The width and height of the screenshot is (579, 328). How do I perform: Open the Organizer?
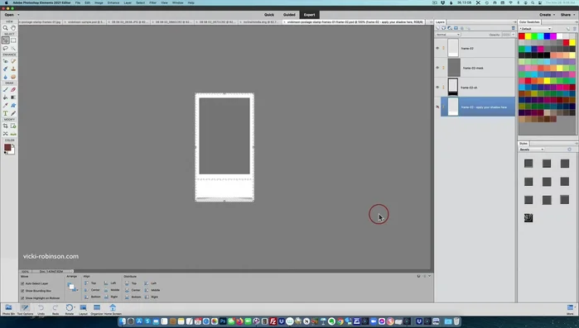97,309
